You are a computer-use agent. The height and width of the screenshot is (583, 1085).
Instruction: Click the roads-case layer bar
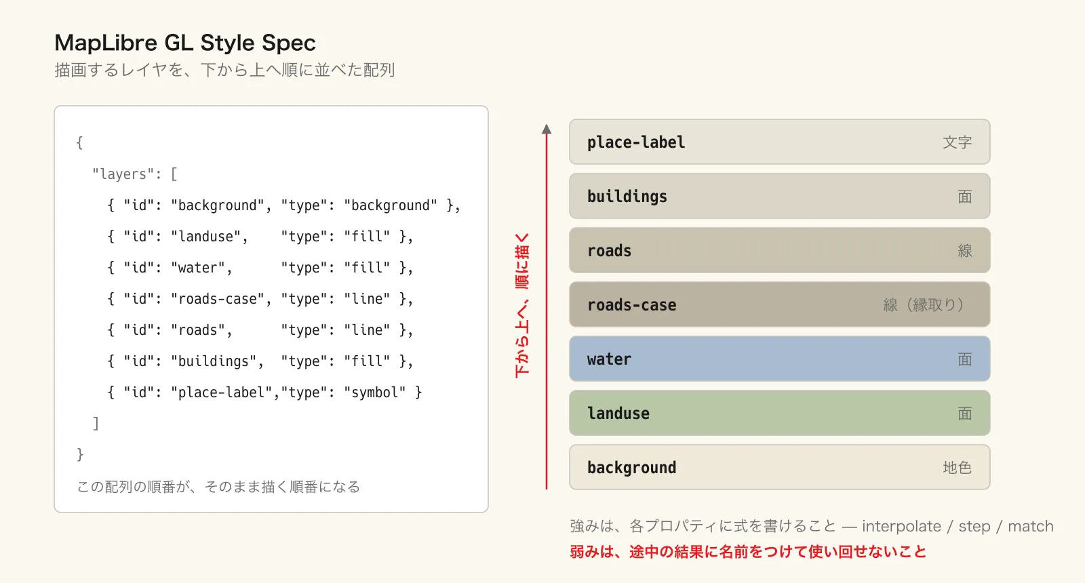[x=780, y=304]
